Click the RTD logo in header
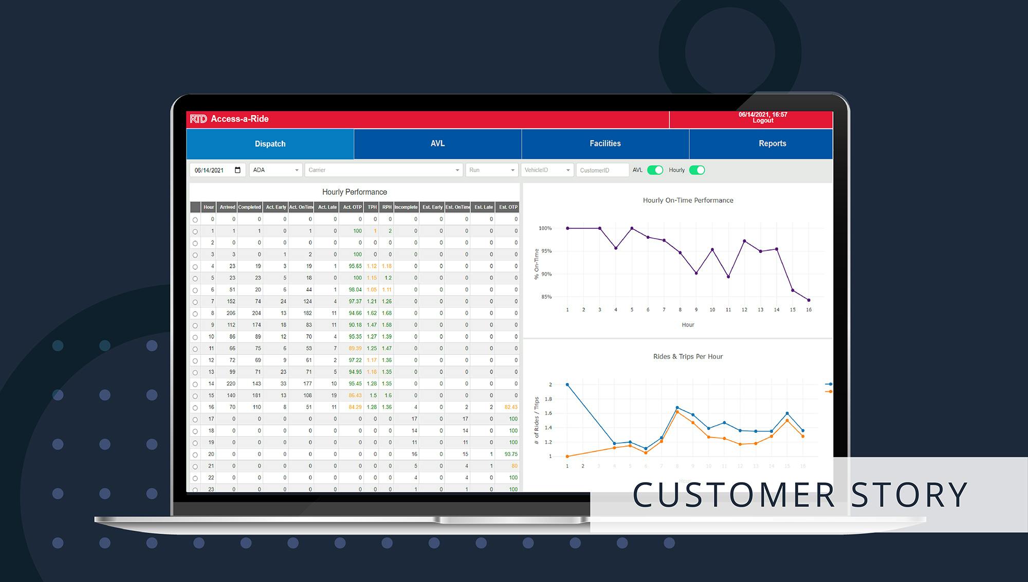 [198, 119]
